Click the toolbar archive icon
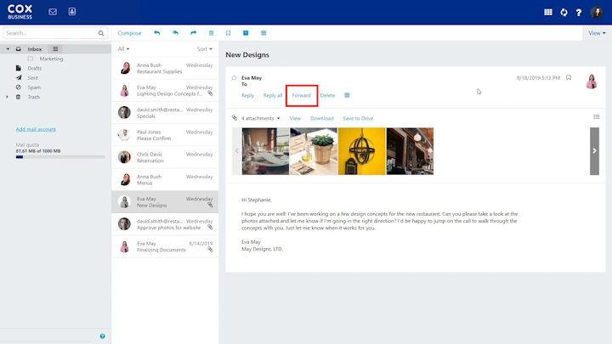Viewport: 612px width, 344px height. 246,33
